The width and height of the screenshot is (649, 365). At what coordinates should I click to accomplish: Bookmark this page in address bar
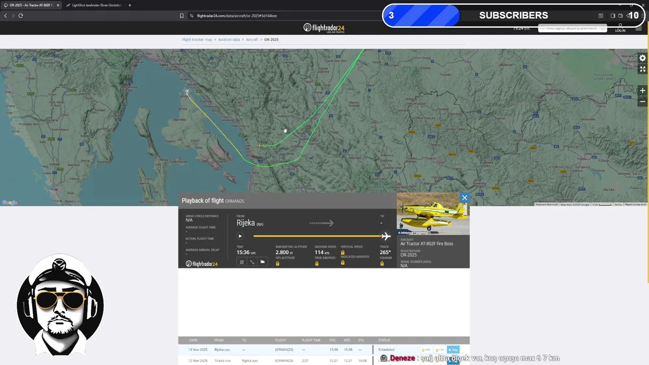point(182,16)
